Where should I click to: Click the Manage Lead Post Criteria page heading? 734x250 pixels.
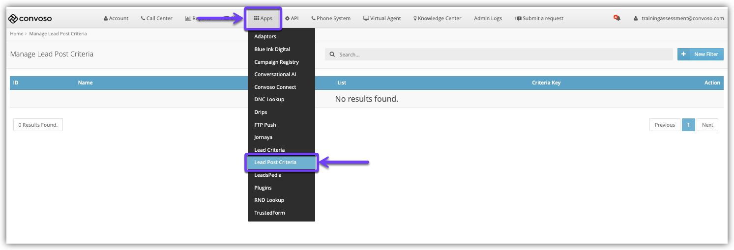[52, 54]
